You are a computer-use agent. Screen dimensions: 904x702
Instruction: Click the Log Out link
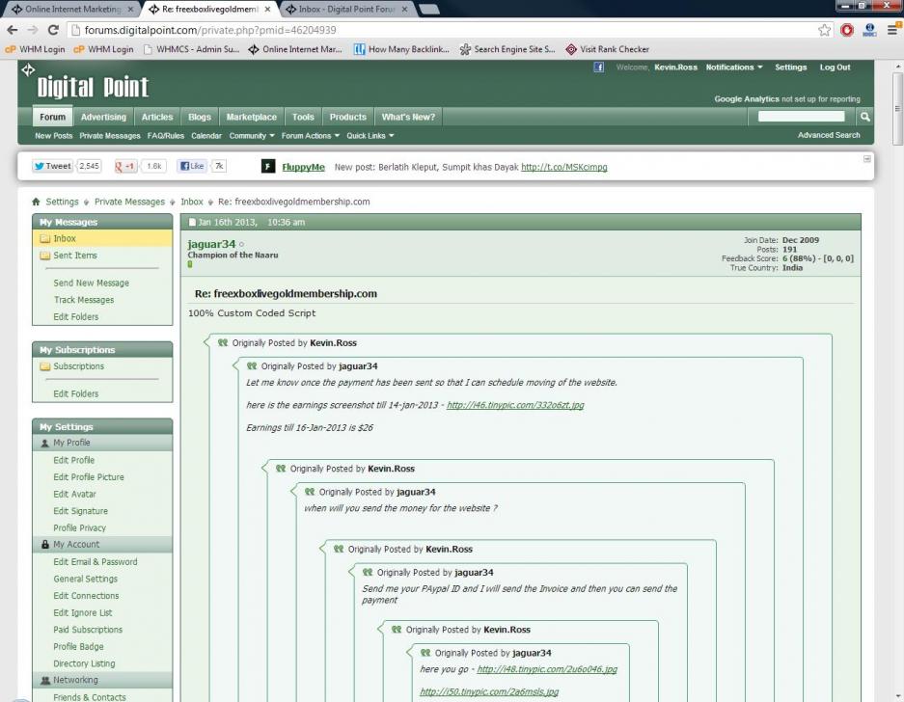(835, 67)
